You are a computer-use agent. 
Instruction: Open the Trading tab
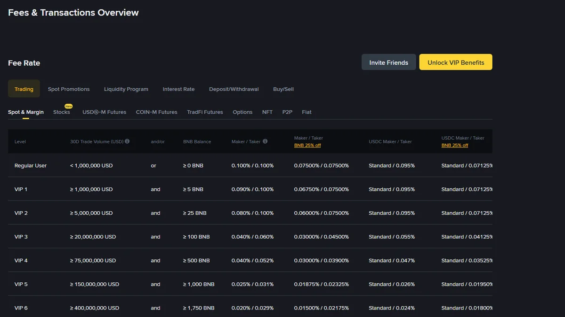point(24,89)
